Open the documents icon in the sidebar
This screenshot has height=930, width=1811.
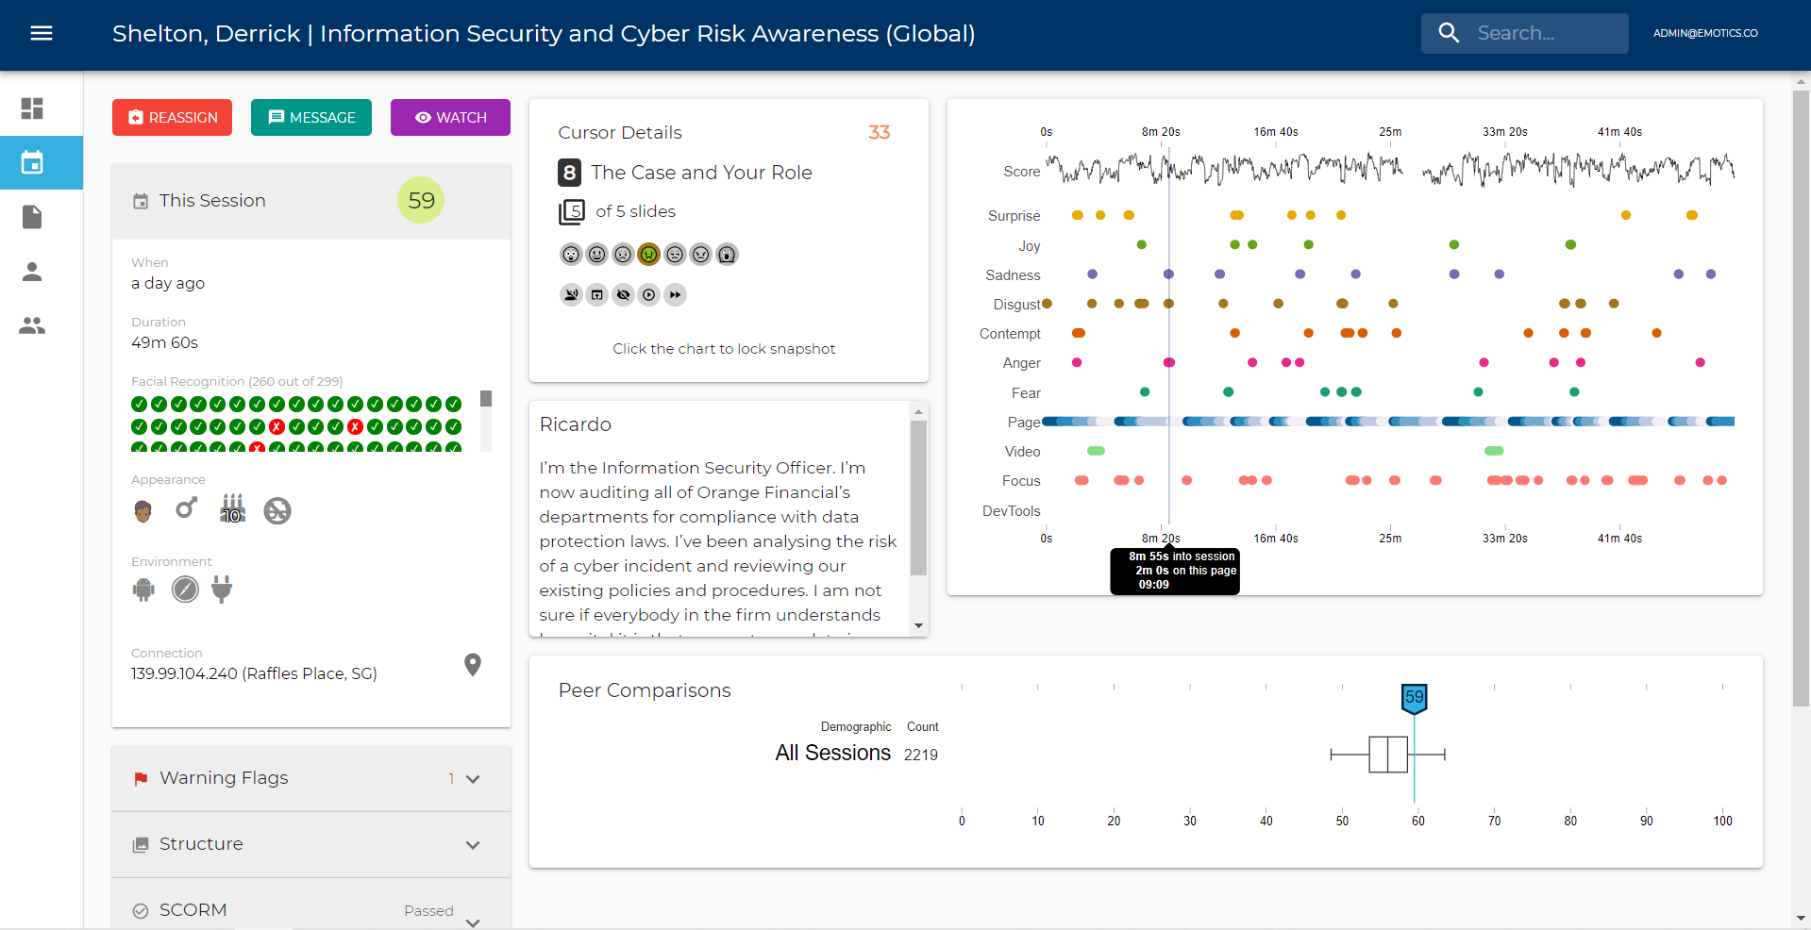coord(32,217)
